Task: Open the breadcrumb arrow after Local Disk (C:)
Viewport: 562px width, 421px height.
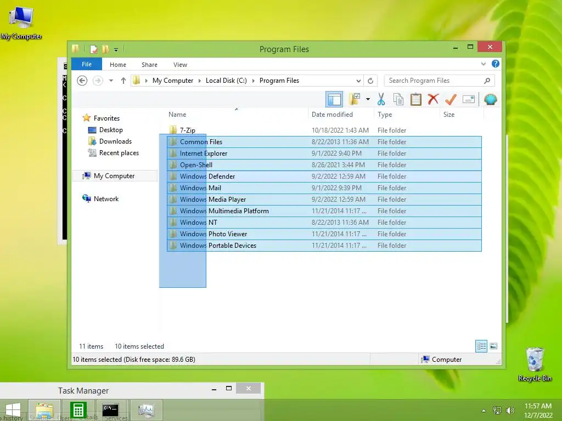Action: [x=253, y=81]
